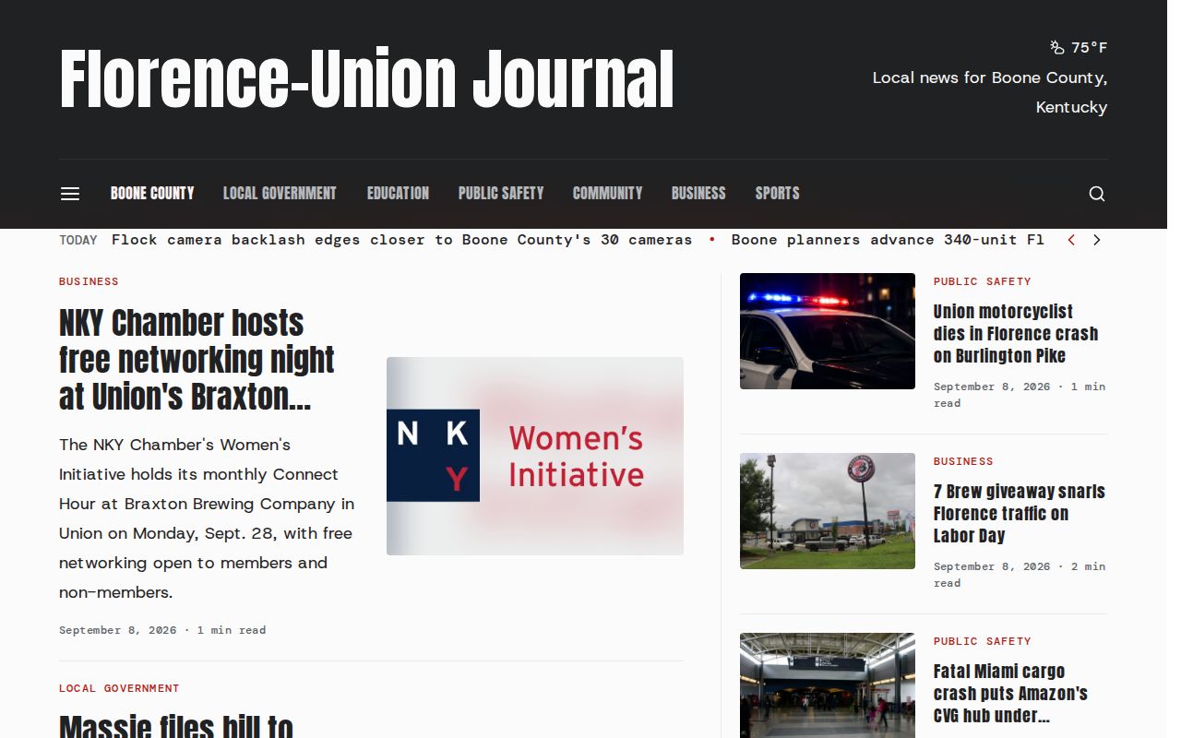This screenshot has height=738, width=1181.
Task: Open Union motorcyclist Florence crash article
Action: 1016,334
